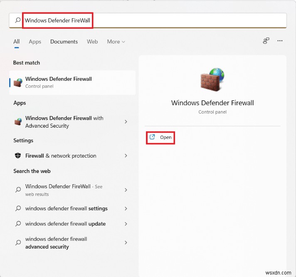
Task: Select the Web filter tab
Action: click(x=92, y=42)
